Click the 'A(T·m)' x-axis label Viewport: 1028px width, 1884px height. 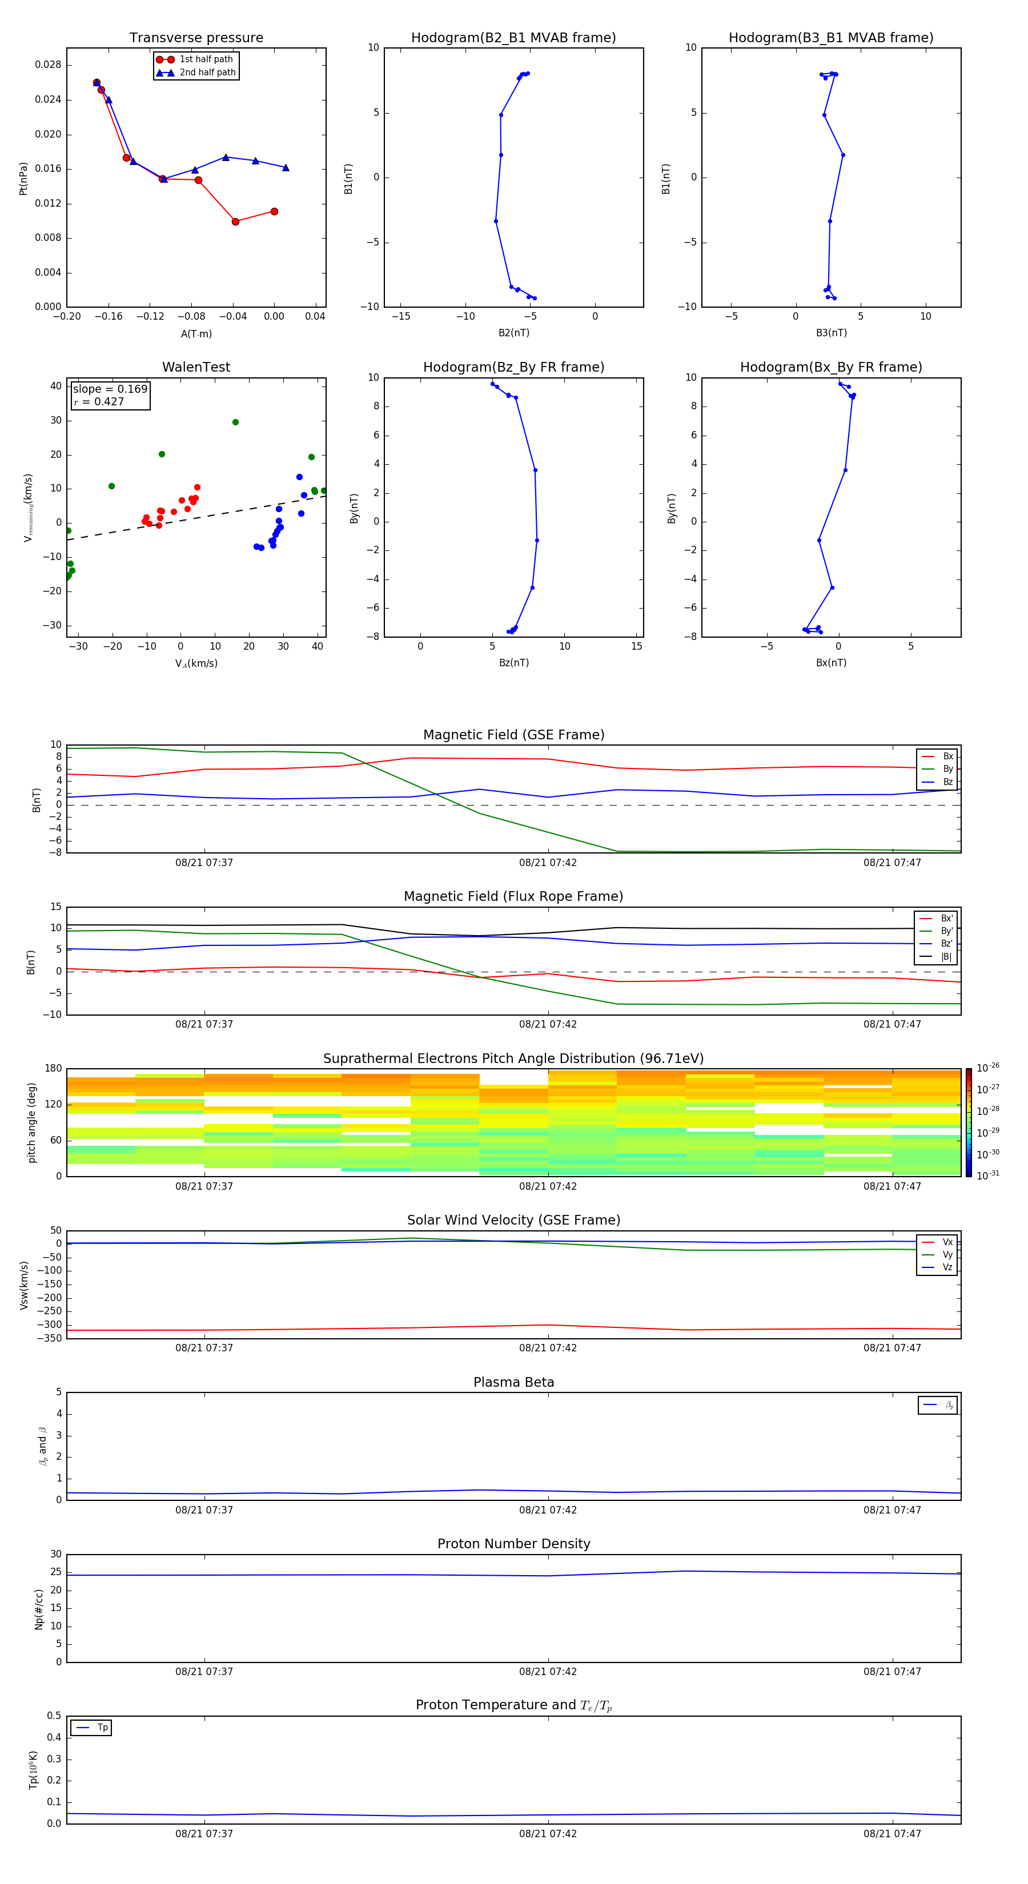(196, 334)
